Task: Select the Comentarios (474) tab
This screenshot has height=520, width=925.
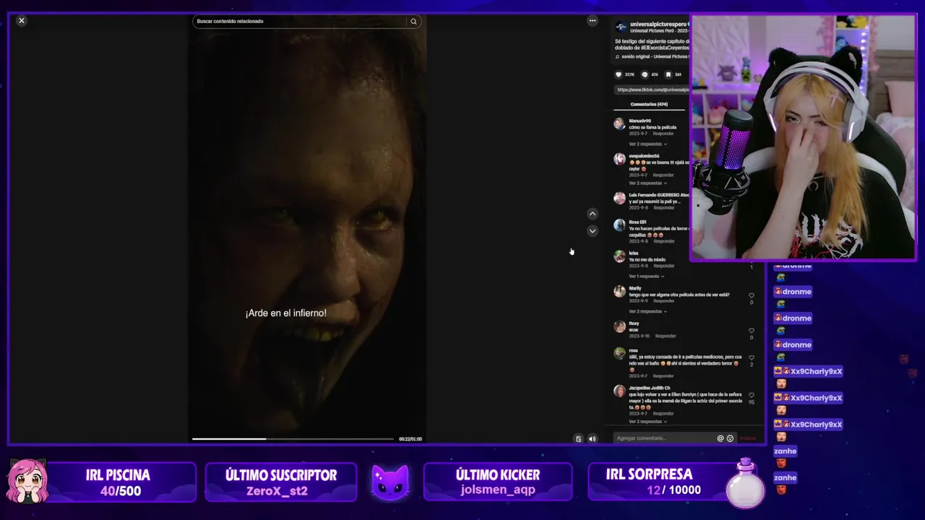Action: pos(649,104)
